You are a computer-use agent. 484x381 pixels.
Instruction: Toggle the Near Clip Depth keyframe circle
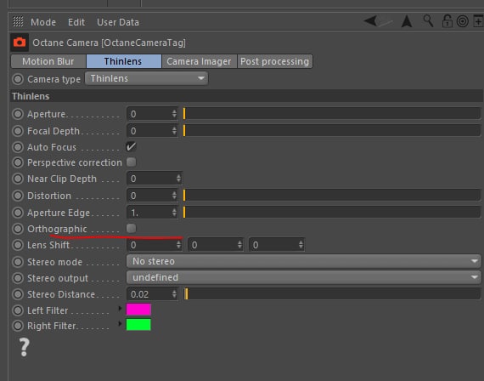pos(18,179)
